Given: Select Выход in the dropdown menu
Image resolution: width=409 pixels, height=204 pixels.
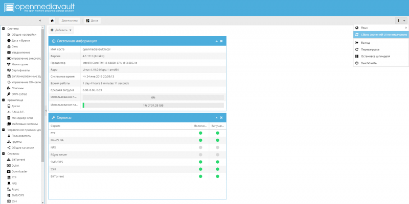Looking at the screenshot, I should [365, 43].
